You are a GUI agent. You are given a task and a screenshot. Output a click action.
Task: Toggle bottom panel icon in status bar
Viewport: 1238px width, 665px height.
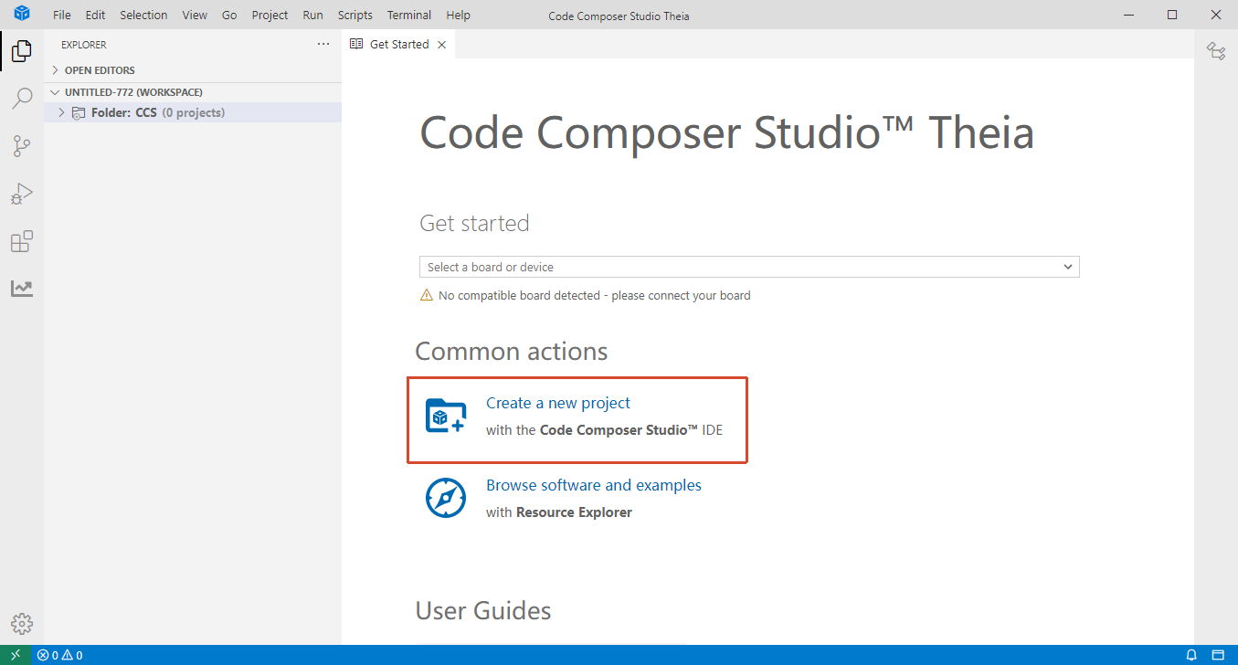click(1218, 655)
